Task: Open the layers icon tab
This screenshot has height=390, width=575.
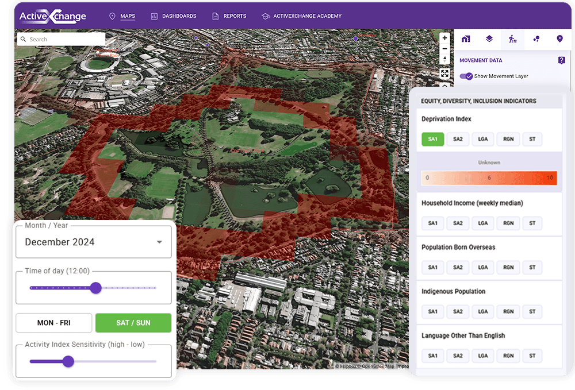Action: [489, 39]
